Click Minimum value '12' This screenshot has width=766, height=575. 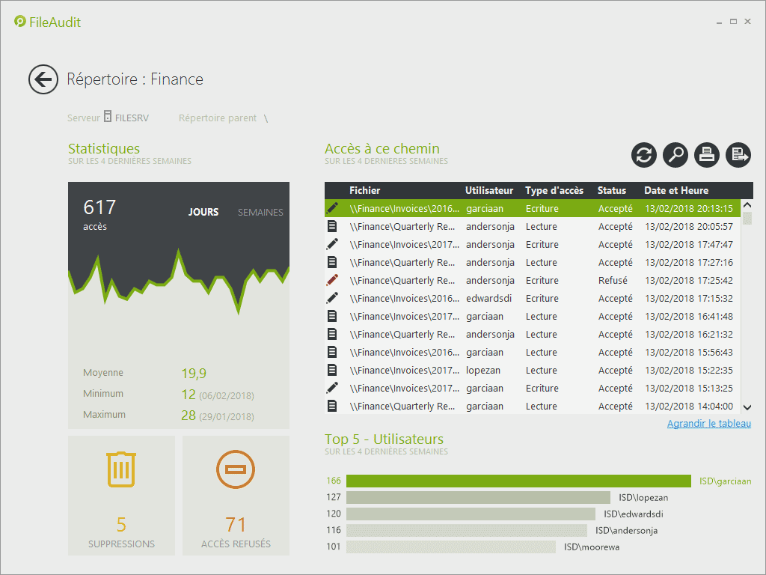click(x=188, y=394)
